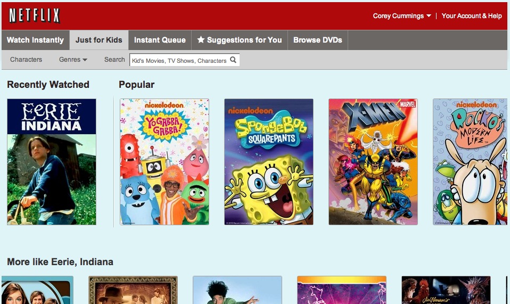Click More like Eerie, Indiana heading

click(60, 262)
